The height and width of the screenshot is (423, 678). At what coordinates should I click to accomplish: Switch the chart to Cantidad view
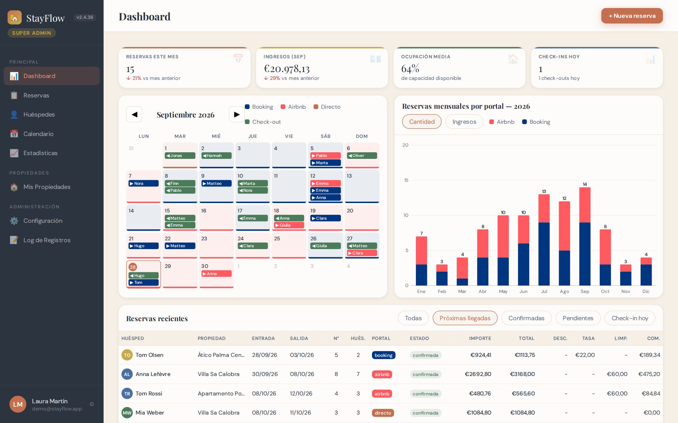(x=422, y=122)
